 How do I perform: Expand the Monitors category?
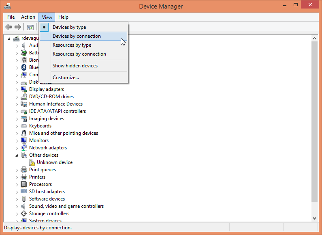pyautogui.click(x=17, y=140)
